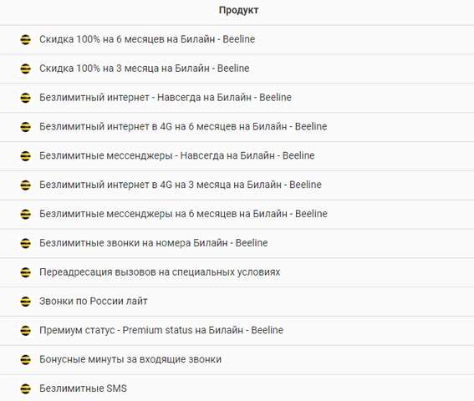Click Beeline icon beside Безлимитные звонки на номера
The height and width of the screenshot is (401, 474).
click(x=25, y=243)
